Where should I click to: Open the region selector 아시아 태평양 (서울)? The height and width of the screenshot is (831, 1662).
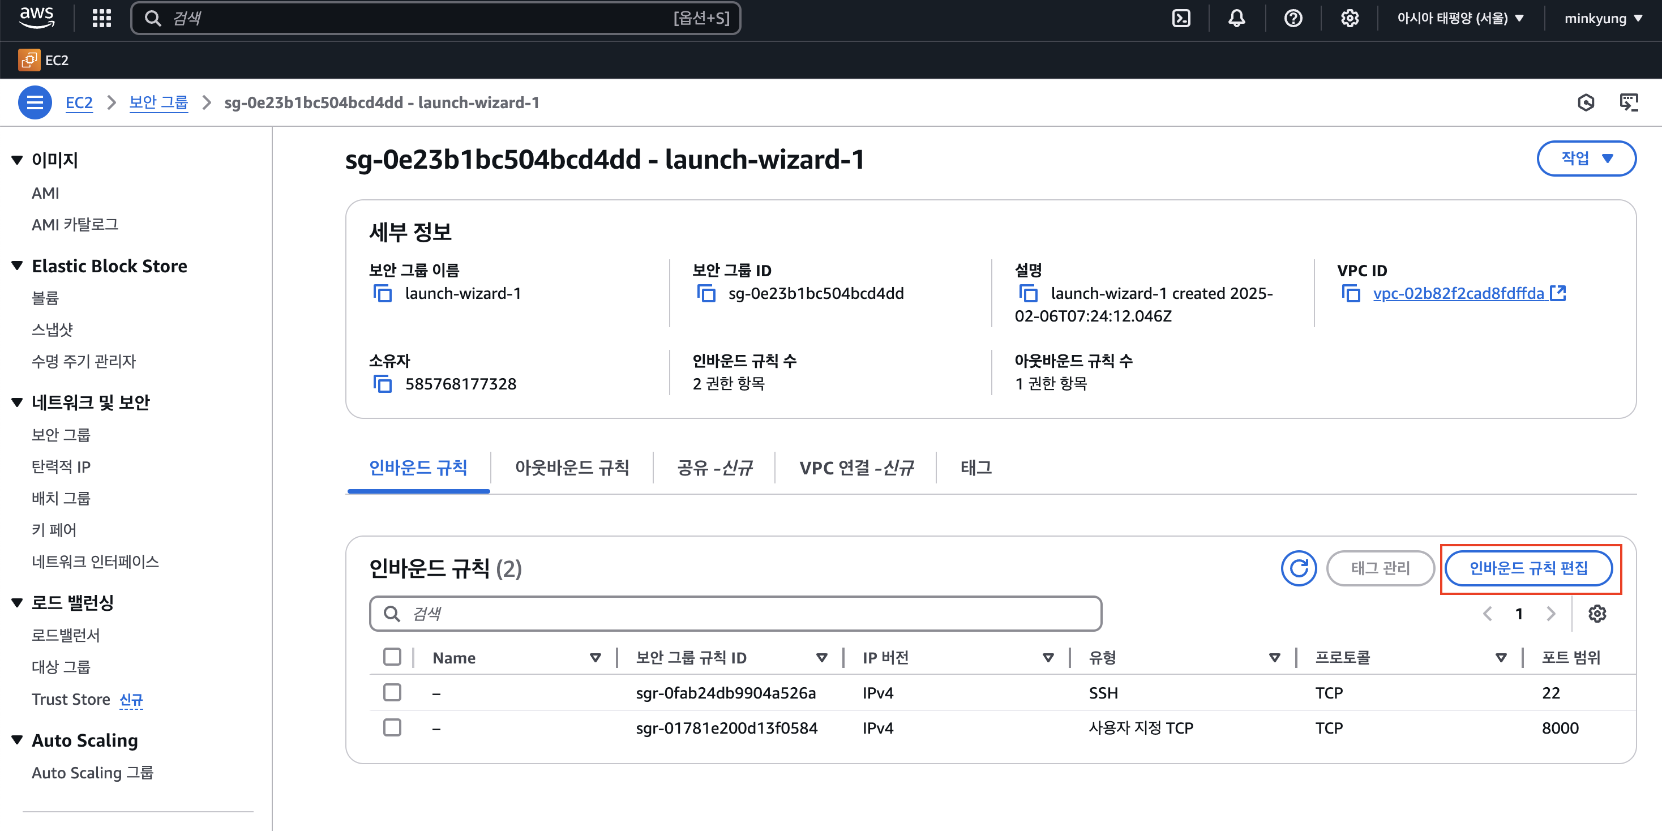[x=1459, y=18]
